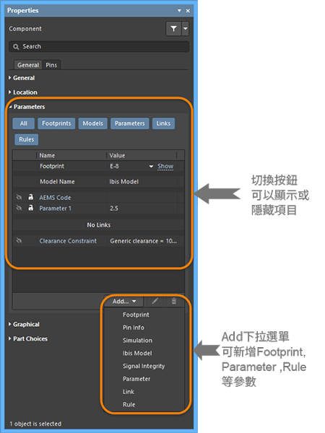Toggle visibility eye of Clearance Constraint rule
This screenshot has height=433, width=325.
(x=19, y=241)
